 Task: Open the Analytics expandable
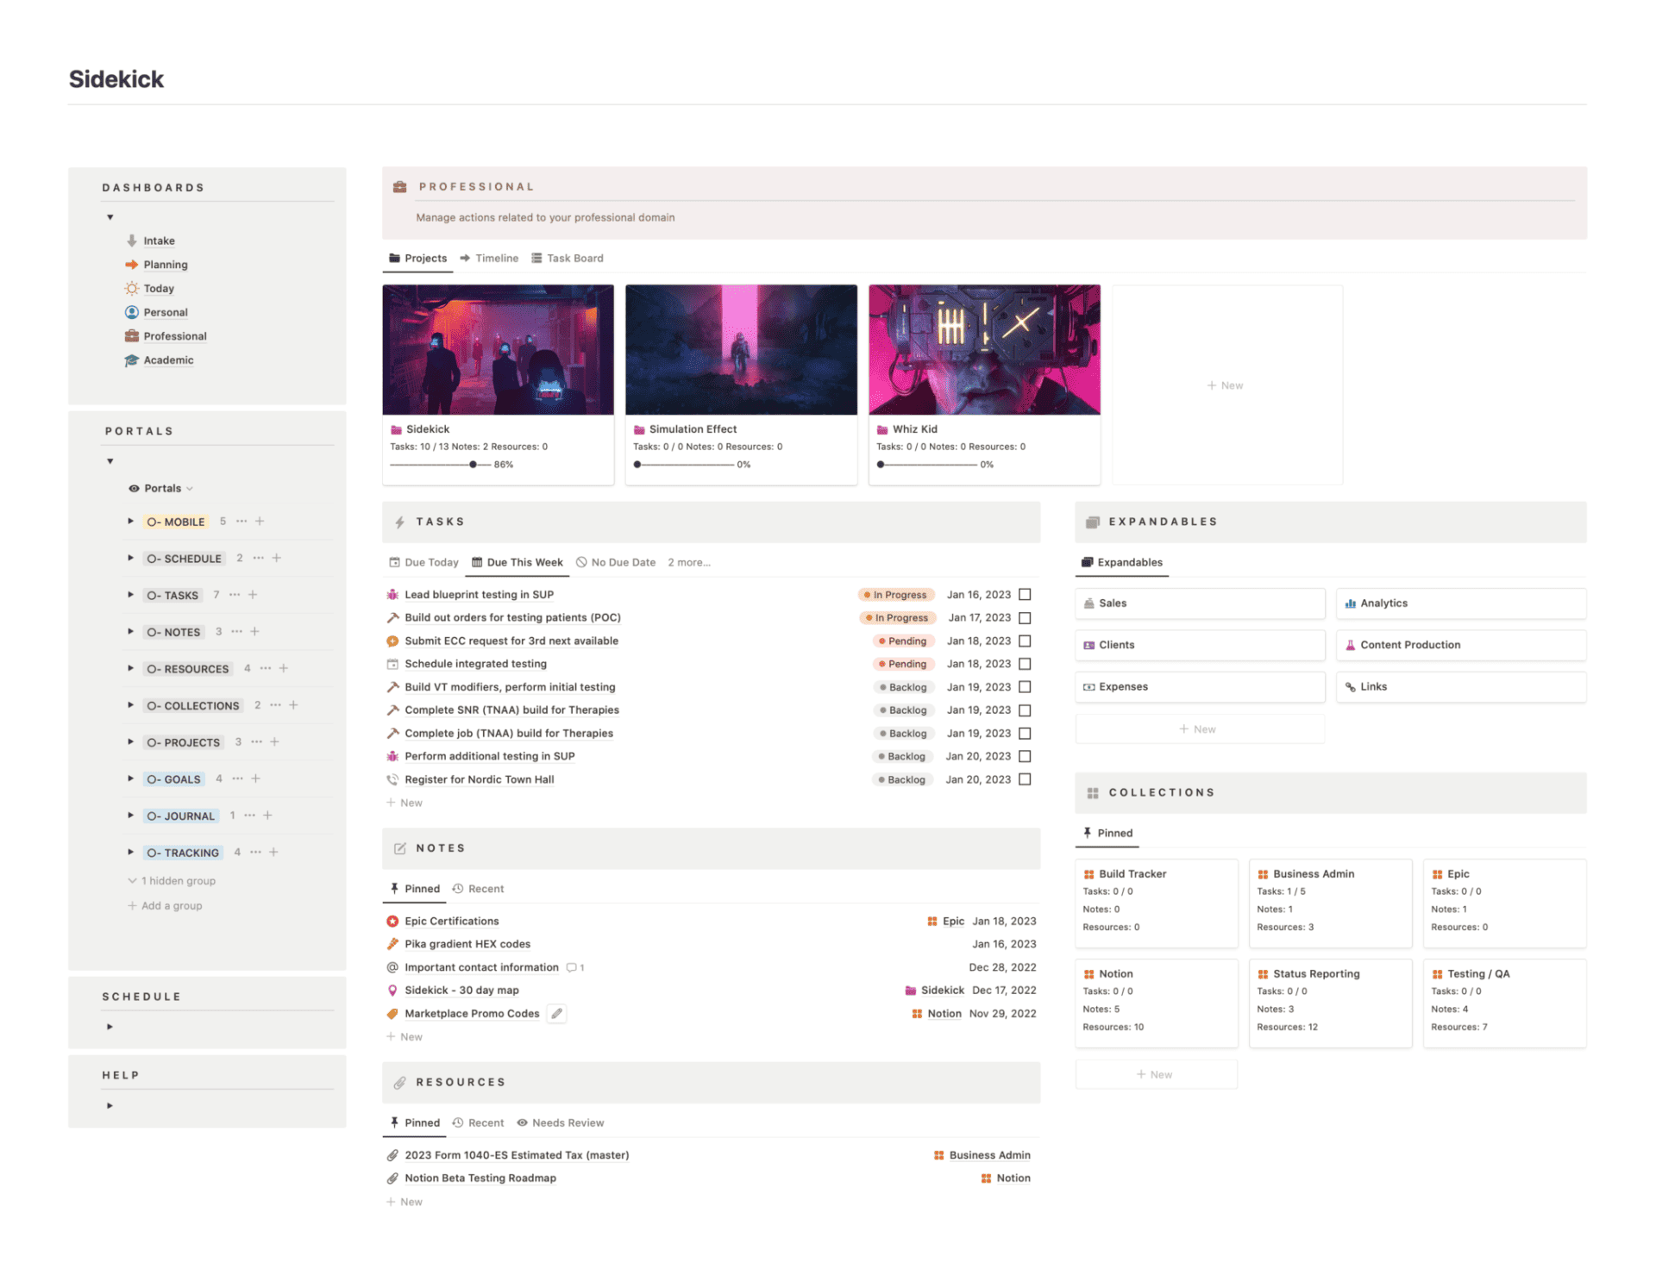(1383, 603)
